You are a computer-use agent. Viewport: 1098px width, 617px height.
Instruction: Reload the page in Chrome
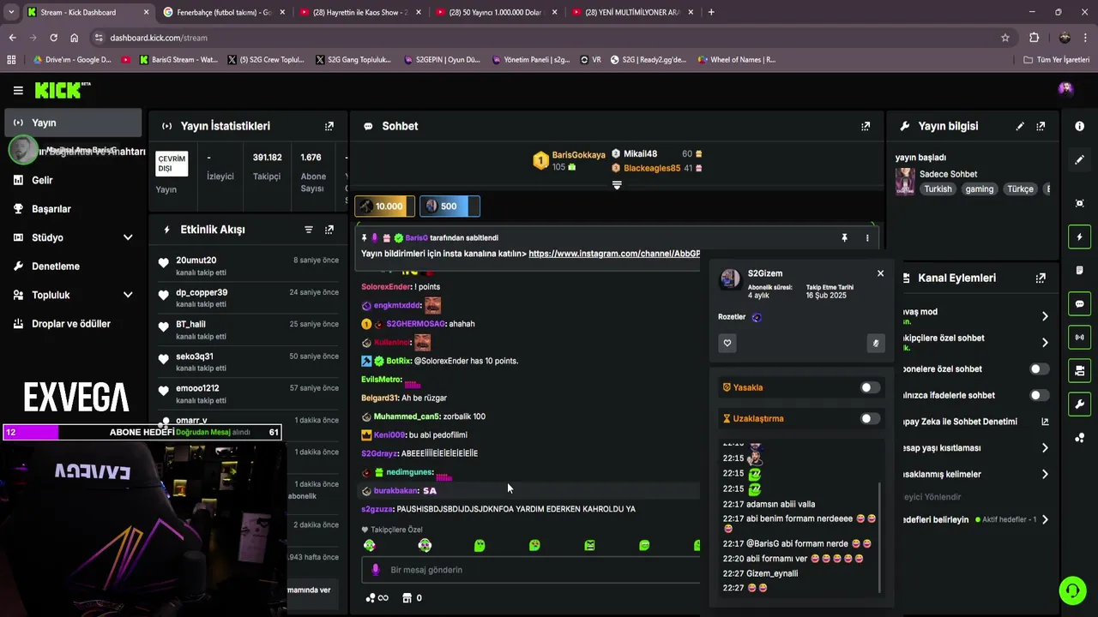(x=53, y=38)
